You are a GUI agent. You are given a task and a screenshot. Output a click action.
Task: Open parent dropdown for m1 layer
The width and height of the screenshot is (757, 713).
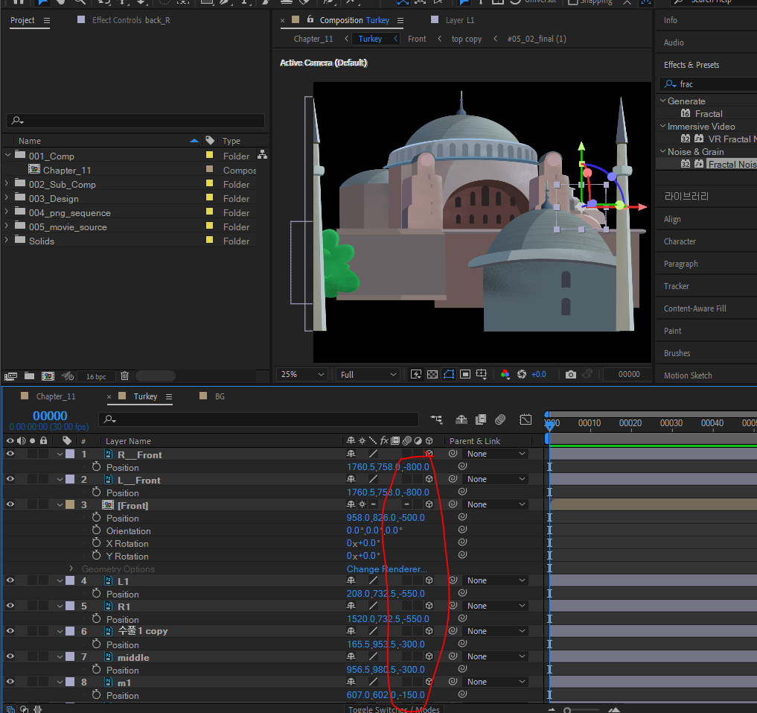(x=496, y=682)
